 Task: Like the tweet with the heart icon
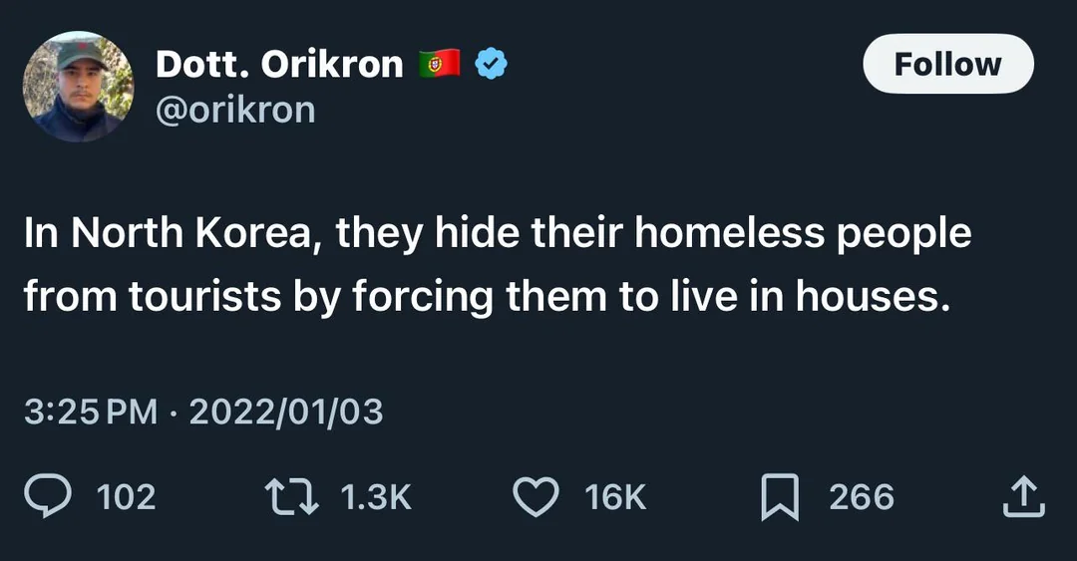point(535,497)
